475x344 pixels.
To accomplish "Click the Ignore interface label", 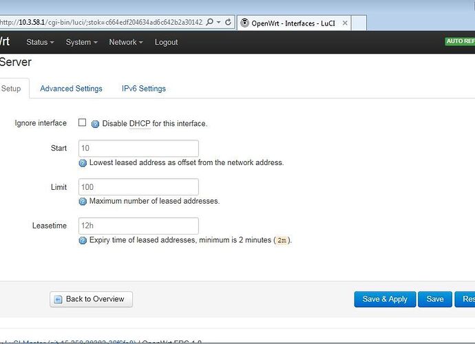I will point(41,123).
